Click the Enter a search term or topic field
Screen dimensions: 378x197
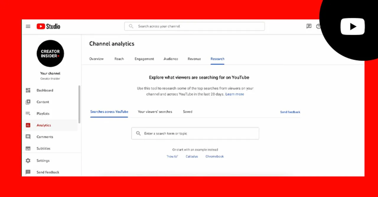(x=195, y=133)
